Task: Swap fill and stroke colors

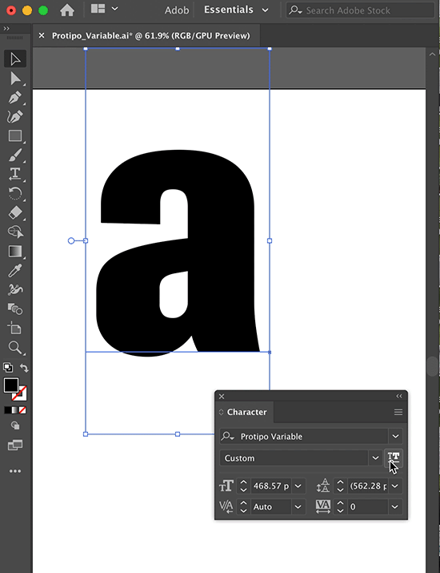Action: [x=24, y=368]
